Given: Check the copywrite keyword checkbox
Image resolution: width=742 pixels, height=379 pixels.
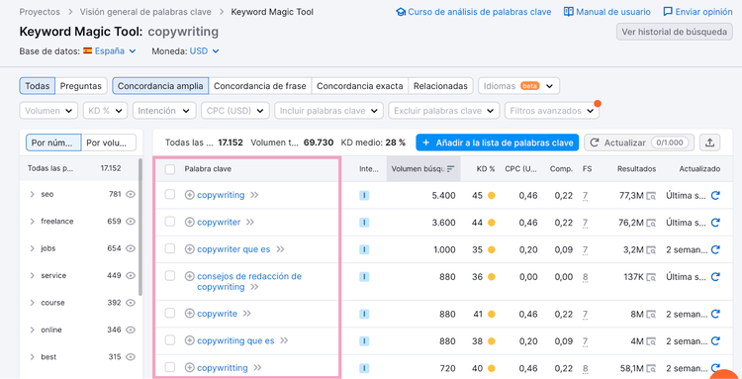Looking at the screenshot, I should coord(170,313).
